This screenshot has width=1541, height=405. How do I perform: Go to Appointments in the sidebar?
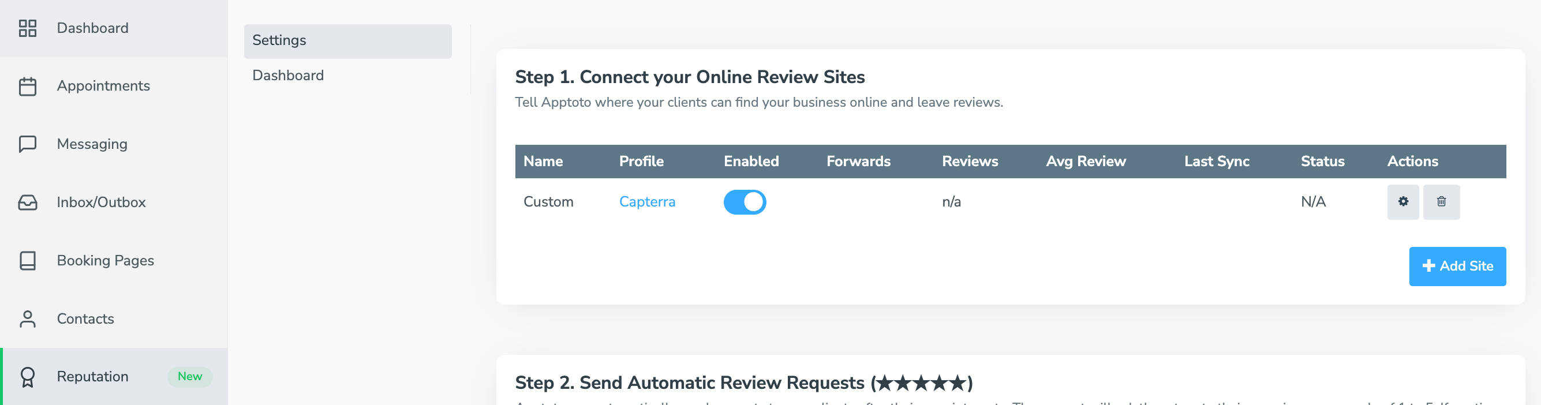[x=114, y=86]
